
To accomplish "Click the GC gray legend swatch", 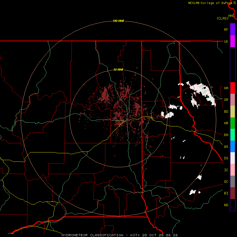I will 233,181.
